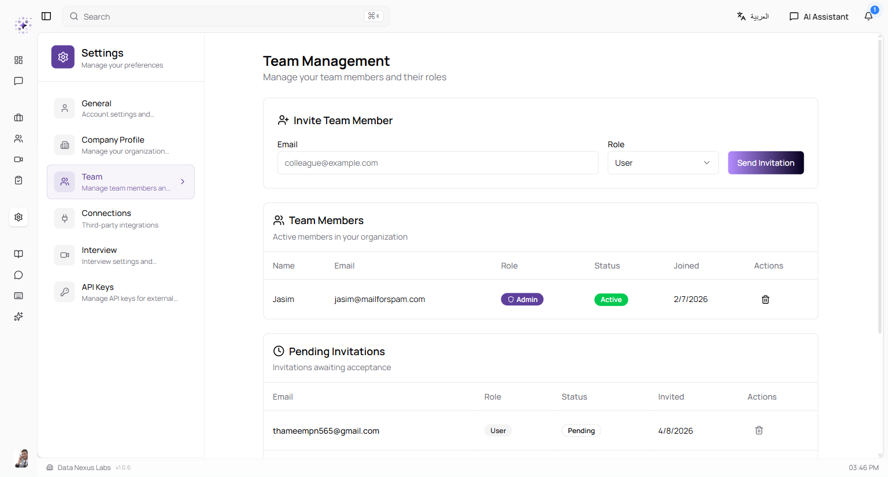Screen dimensions: 888x477
Task: Switch language to Arabic
Action: click(x=753, y=16)
